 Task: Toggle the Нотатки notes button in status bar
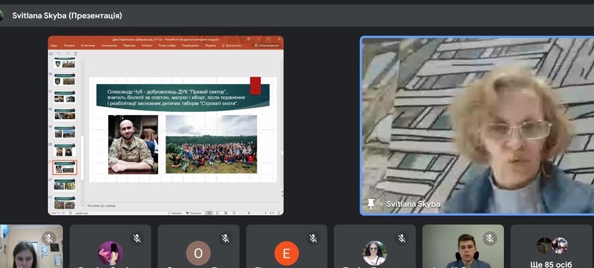point(175,213)
